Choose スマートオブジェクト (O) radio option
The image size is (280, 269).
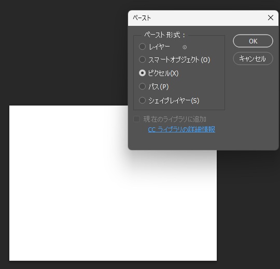pyautogui.click(x=142, y=59)
